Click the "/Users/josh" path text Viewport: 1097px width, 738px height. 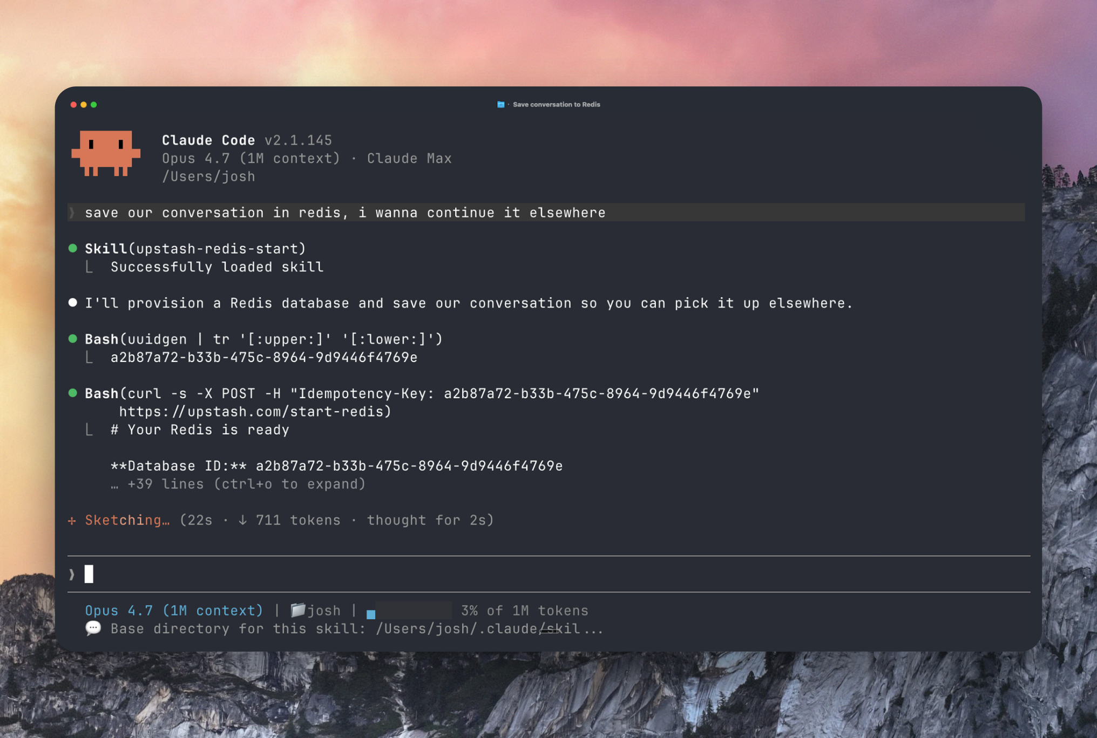208,176
